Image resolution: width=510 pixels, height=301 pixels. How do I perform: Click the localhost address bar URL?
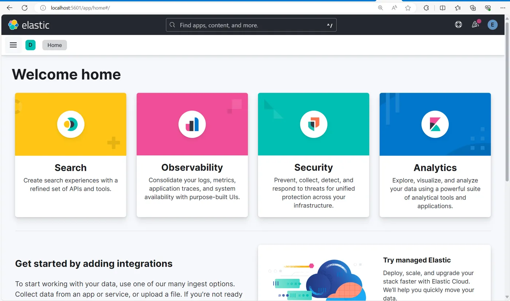tap(80, 8)
